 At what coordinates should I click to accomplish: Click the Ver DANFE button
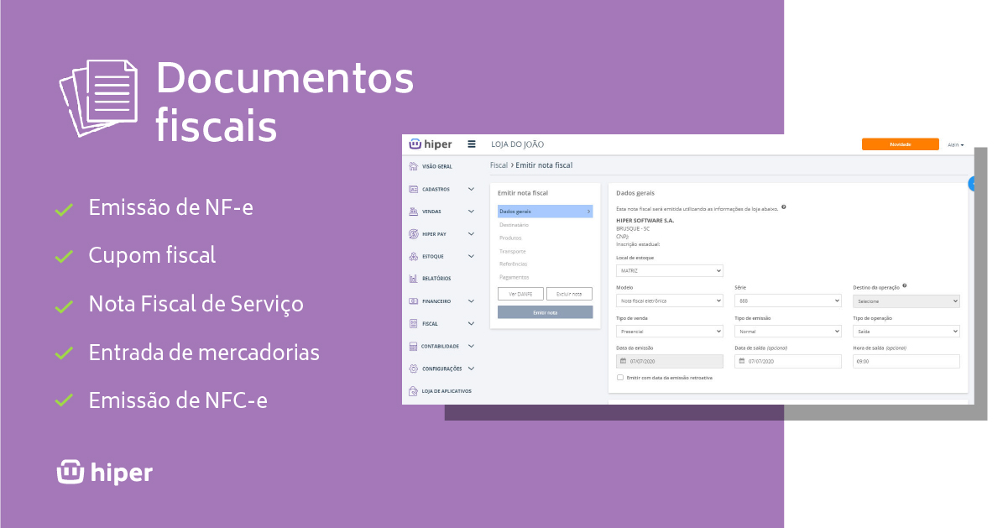(x=520, y=294)
